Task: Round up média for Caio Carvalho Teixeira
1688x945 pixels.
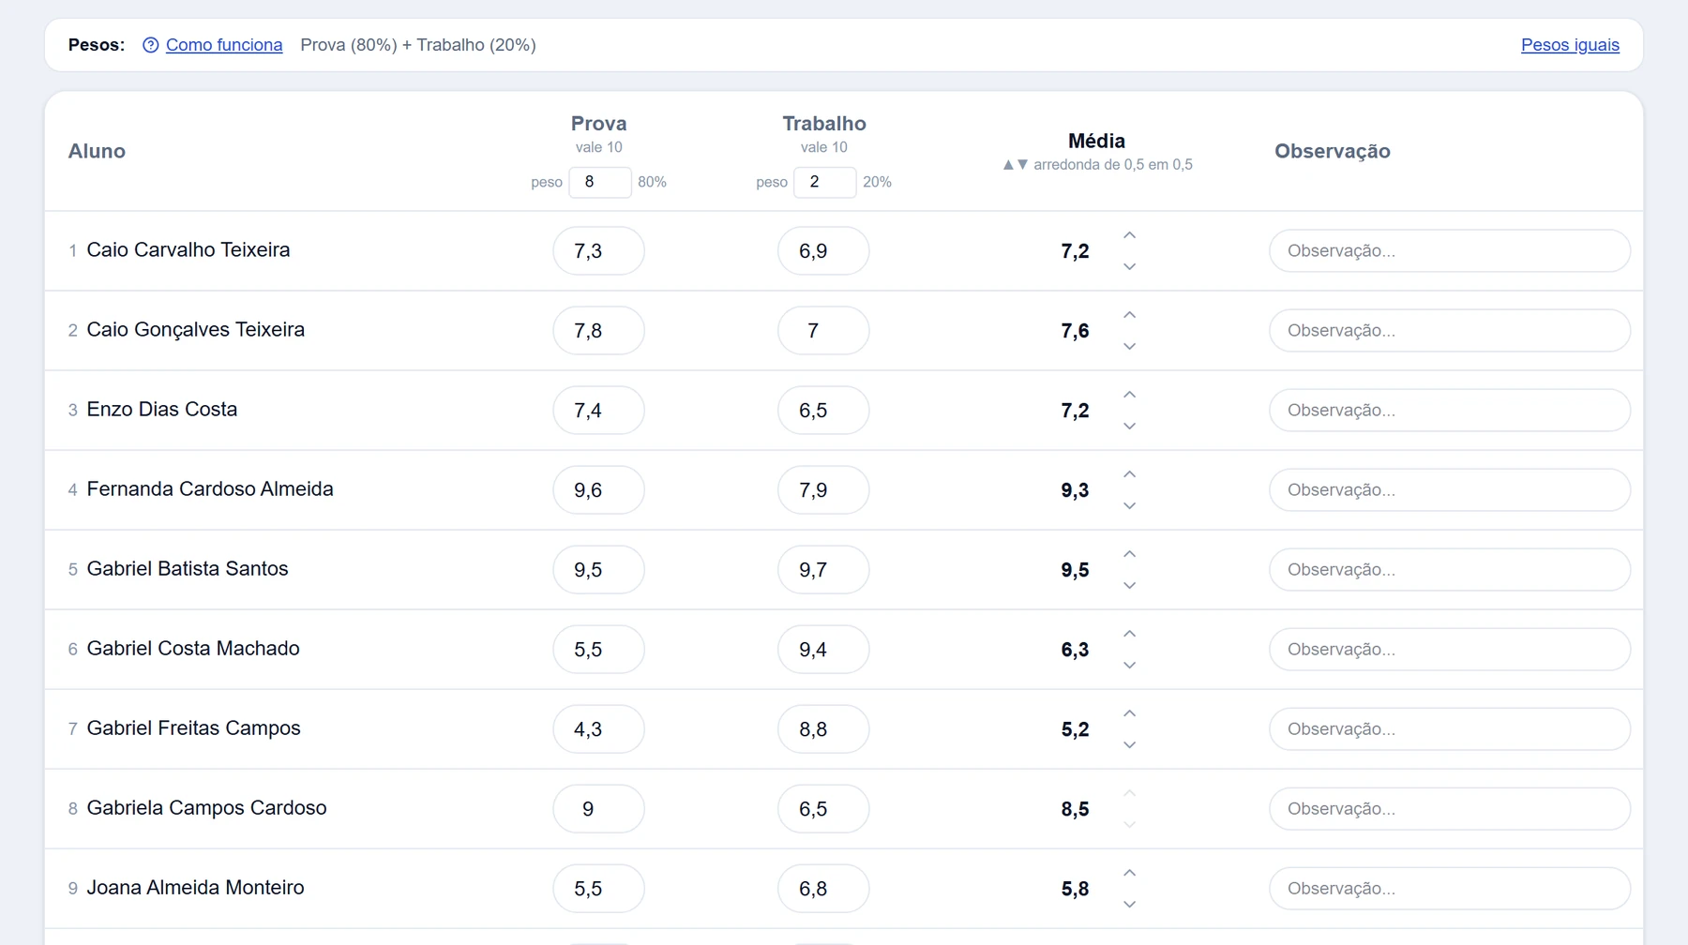Action: (1130, 235)
